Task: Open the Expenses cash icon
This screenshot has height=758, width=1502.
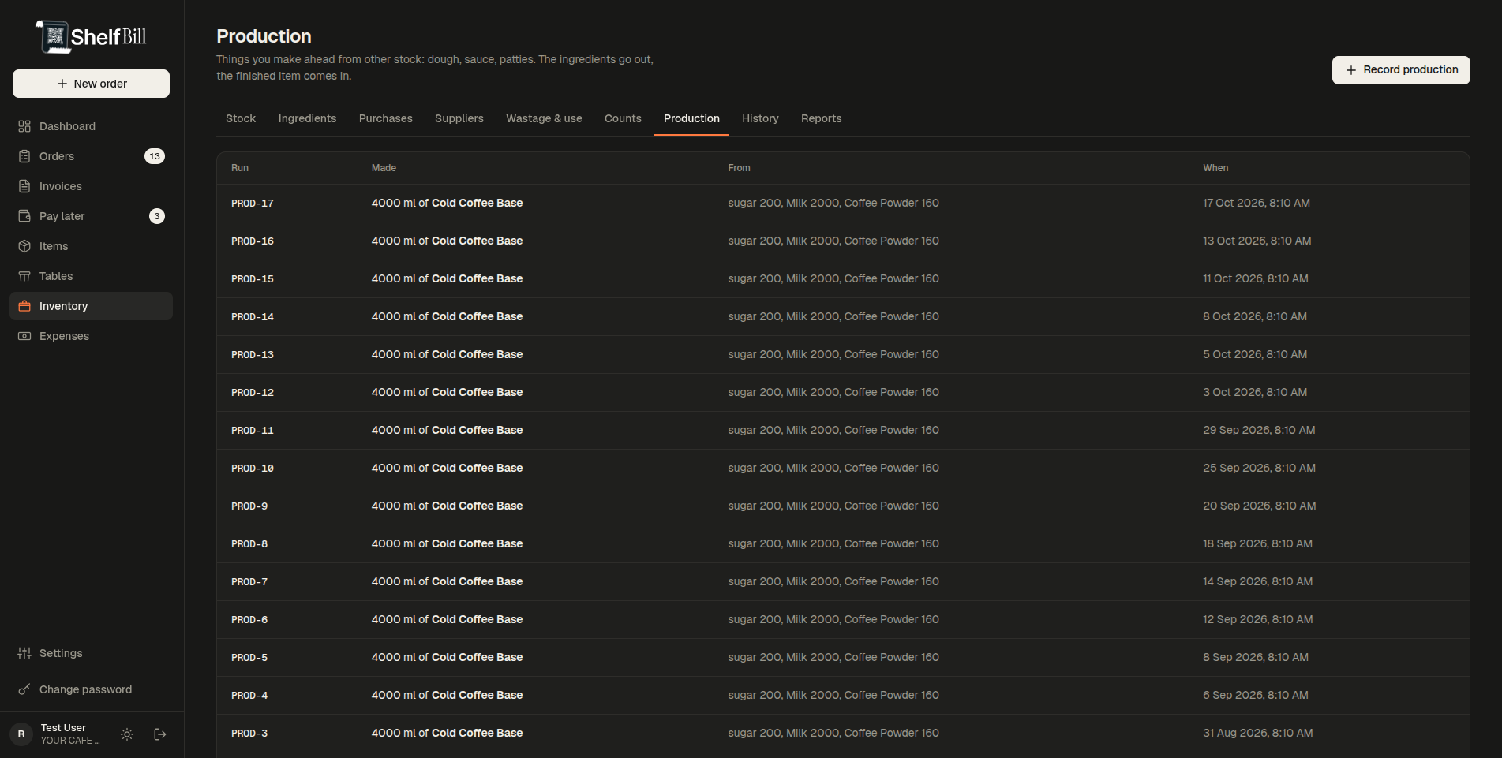Action: (x=24, y=336)
